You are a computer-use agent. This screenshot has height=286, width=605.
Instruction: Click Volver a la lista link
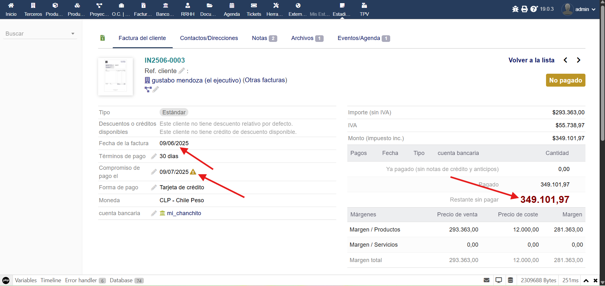point(531,60)
